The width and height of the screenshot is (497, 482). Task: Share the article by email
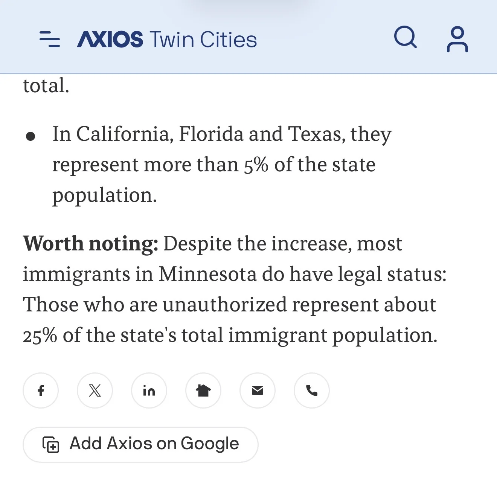258,390
